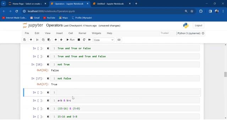Image resolution: width=227 pixels, height=128 pixels.
Task: Open the browser three-dot menu
Action: [223, 11]
